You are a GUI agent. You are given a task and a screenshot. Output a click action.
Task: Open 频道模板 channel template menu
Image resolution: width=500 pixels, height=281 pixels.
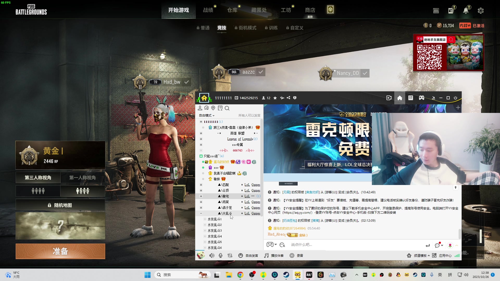click(x=418, y=256)
